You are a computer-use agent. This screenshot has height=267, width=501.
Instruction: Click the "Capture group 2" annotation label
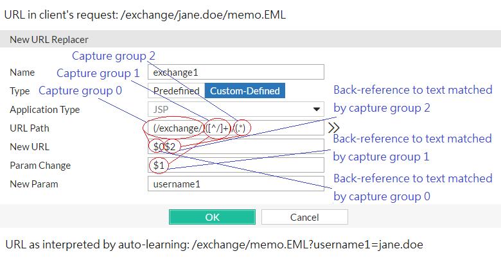(114, 56)
